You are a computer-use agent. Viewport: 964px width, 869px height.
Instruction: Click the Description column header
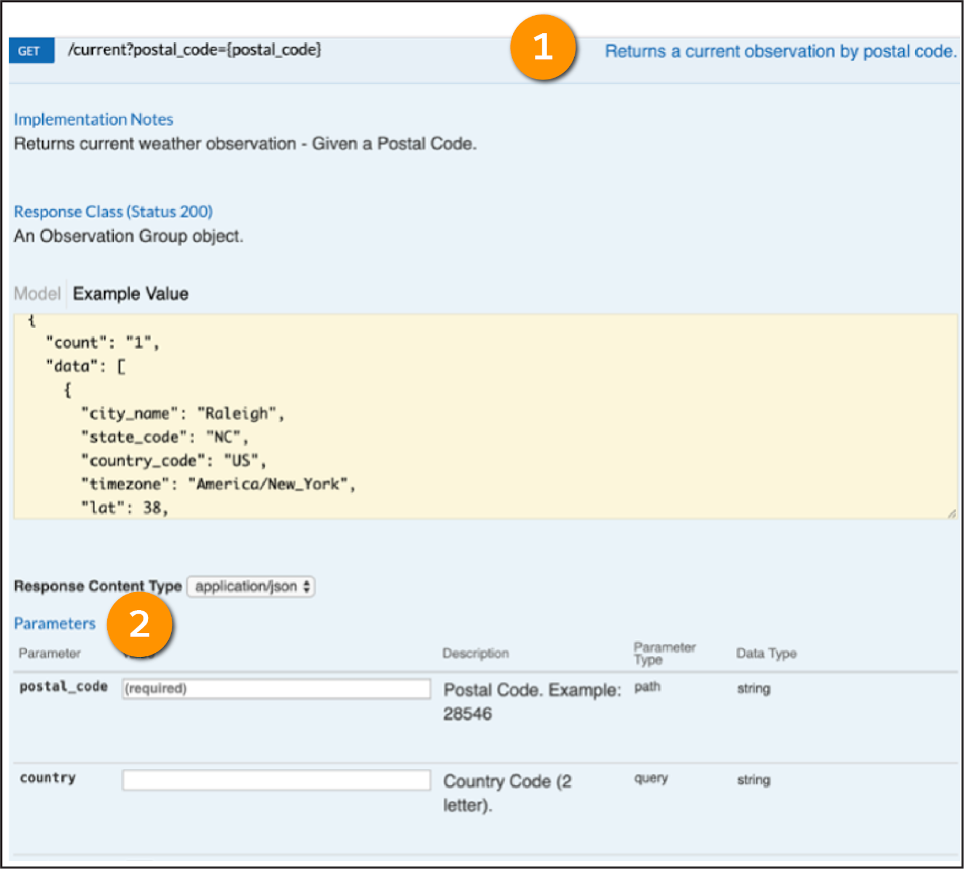pos(476,653)
